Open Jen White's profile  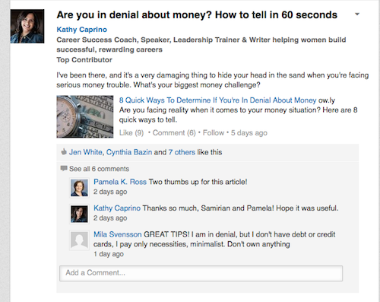[86, 152]
